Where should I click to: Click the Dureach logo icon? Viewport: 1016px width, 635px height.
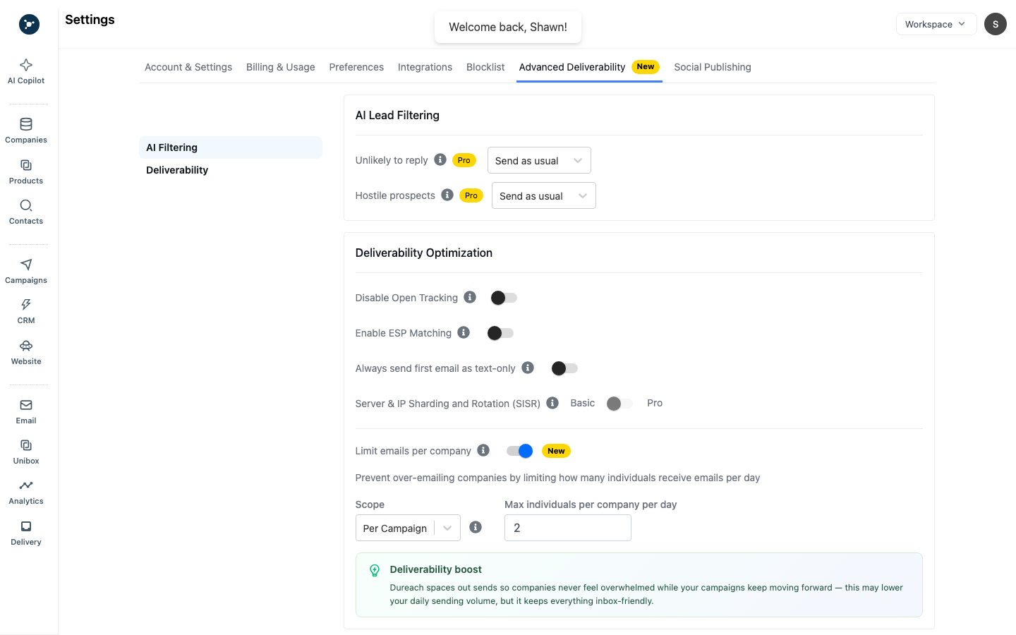(29, 25)
